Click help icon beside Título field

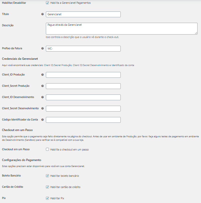(42, 14)
